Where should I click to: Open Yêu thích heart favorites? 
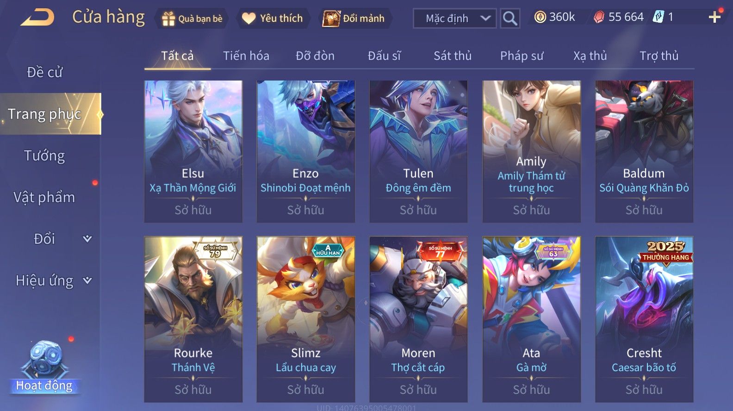click(248, 19)
